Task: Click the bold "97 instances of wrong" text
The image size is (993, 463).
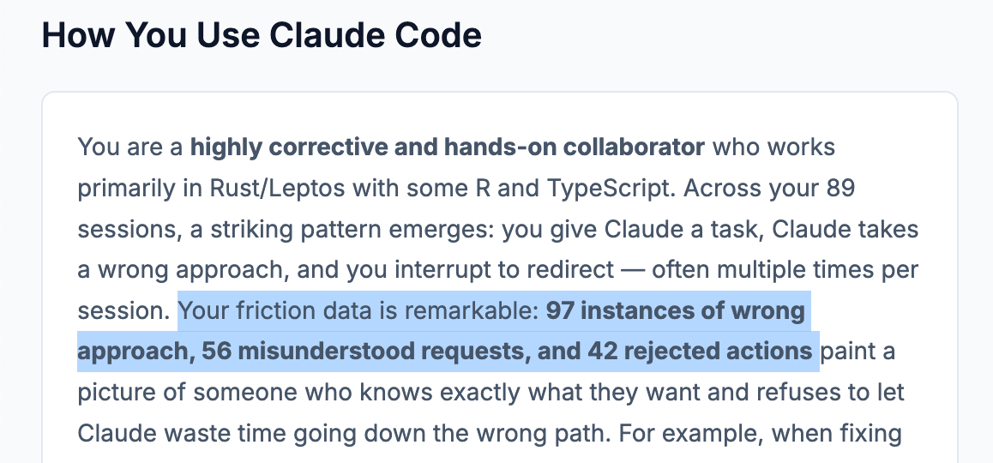Action: 675,310
